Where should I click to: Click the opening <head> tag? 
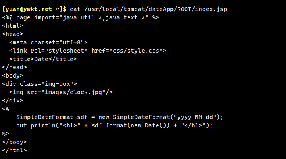click(x=13, y=34)
